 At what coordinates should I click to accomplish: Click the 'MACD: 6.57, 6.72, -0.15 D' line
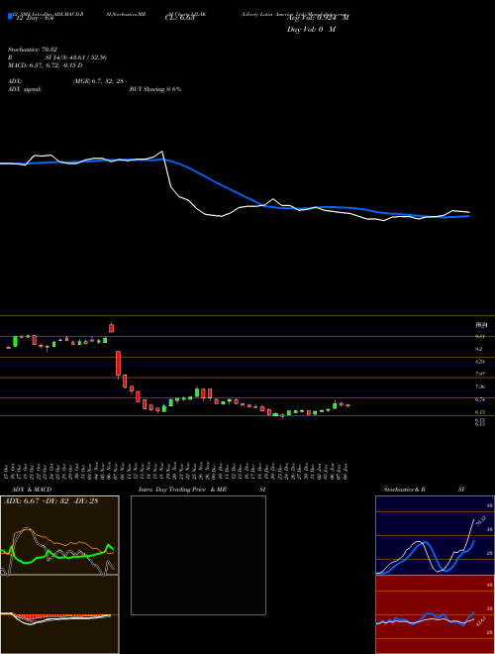45,65
